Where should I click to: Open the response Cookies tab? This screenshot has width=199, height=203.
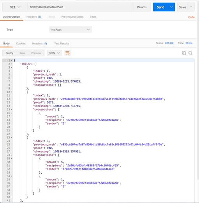pos(21,44)
